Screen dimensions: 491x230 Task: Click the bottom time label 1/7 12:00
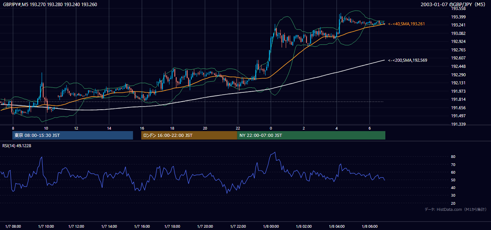(x=76, y=227)
